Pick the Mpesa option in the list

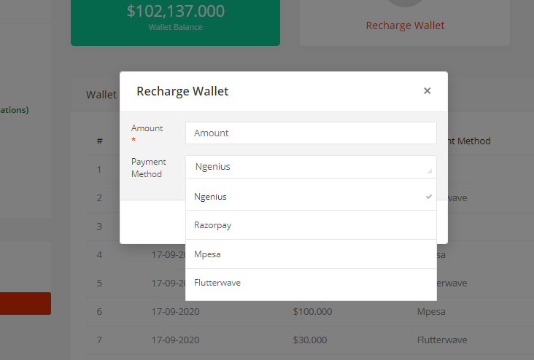(x=207, y=254)
